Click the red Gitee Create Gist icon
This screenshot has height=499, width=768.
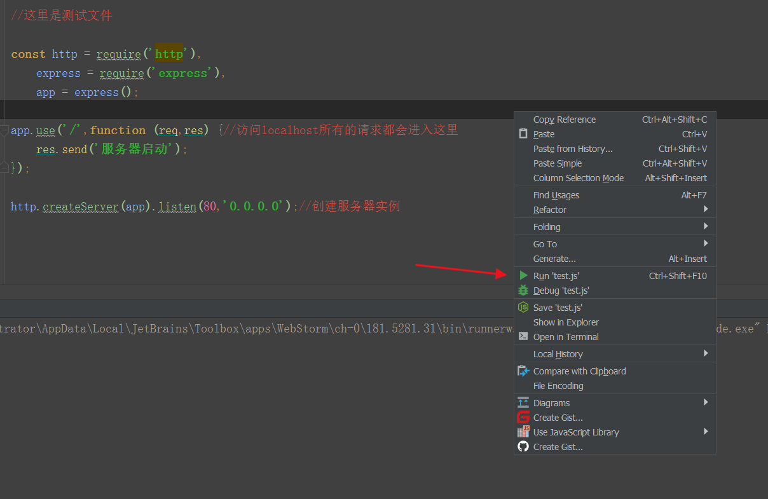(523, 418)
